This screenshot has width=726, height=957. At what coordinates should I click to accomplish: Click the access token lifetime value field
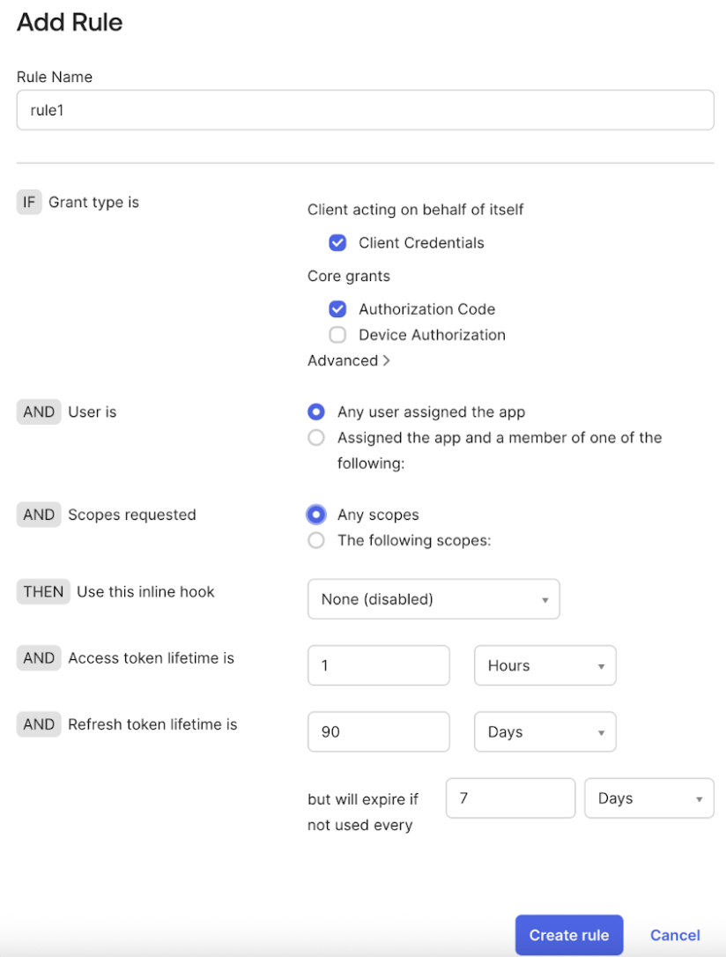378,665
